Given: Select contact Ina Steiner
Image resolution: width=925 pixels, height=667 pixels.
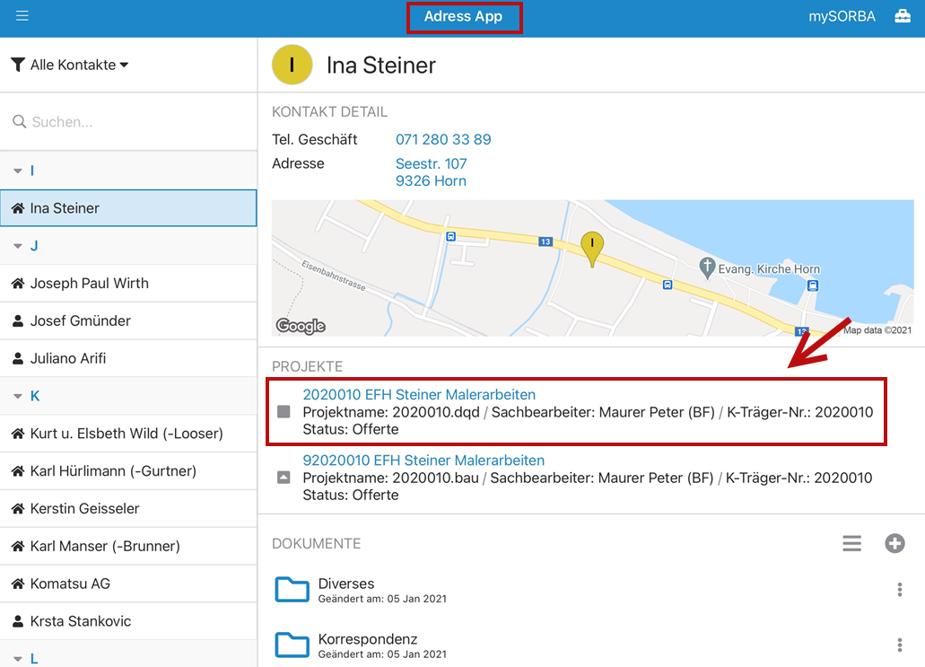Looking at the screenshot, I should pyautogui.click(x=128, y=207).
